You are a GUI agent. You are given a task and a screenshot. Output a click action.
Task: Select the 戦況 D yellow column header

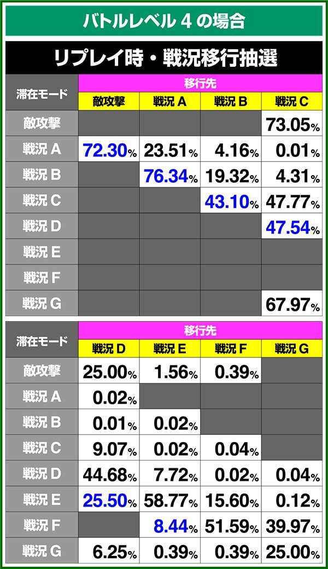coord(109,349)
